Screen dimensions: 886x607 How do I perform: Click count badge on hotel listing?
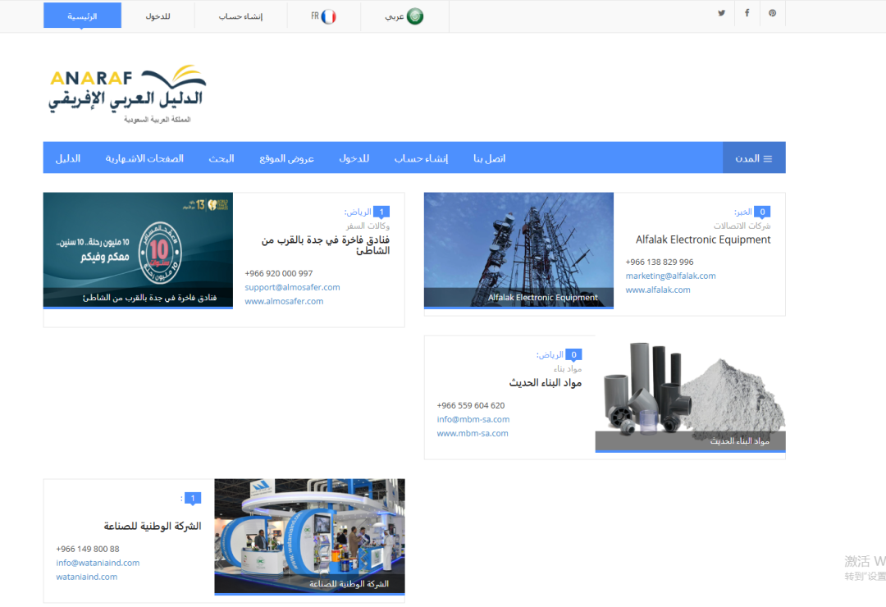click(x=381, y=212)
